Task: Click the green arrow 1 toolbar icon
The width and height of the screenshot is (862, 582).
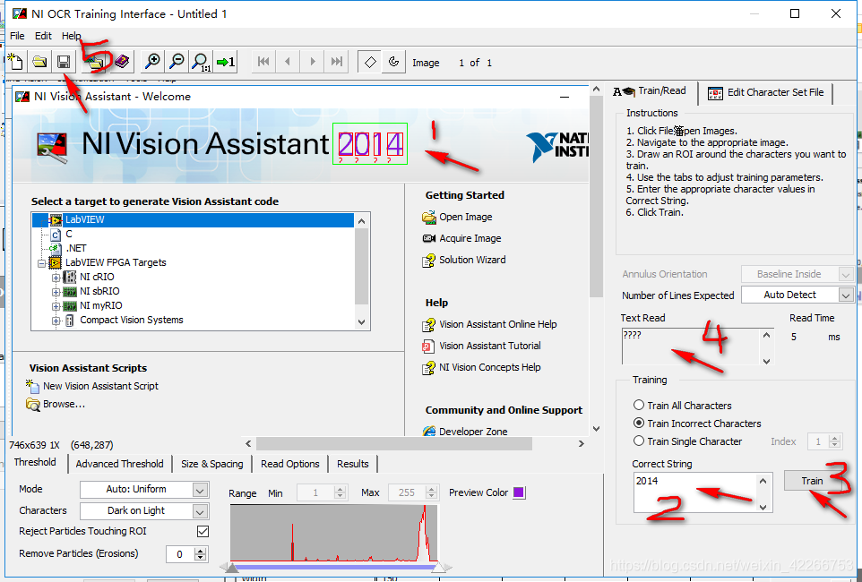Action: click(x=226, y=62)
